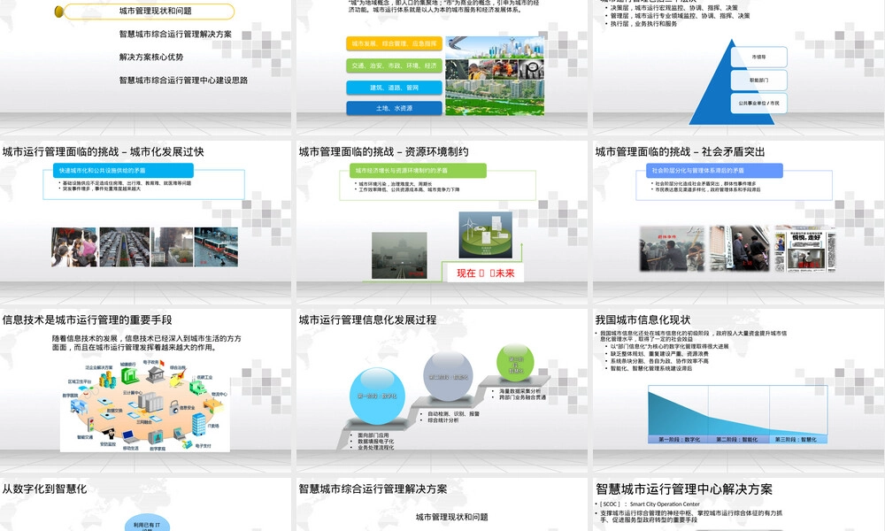Select title 从数字化到智慧化
885x531 pixels.
coord(44,489)
